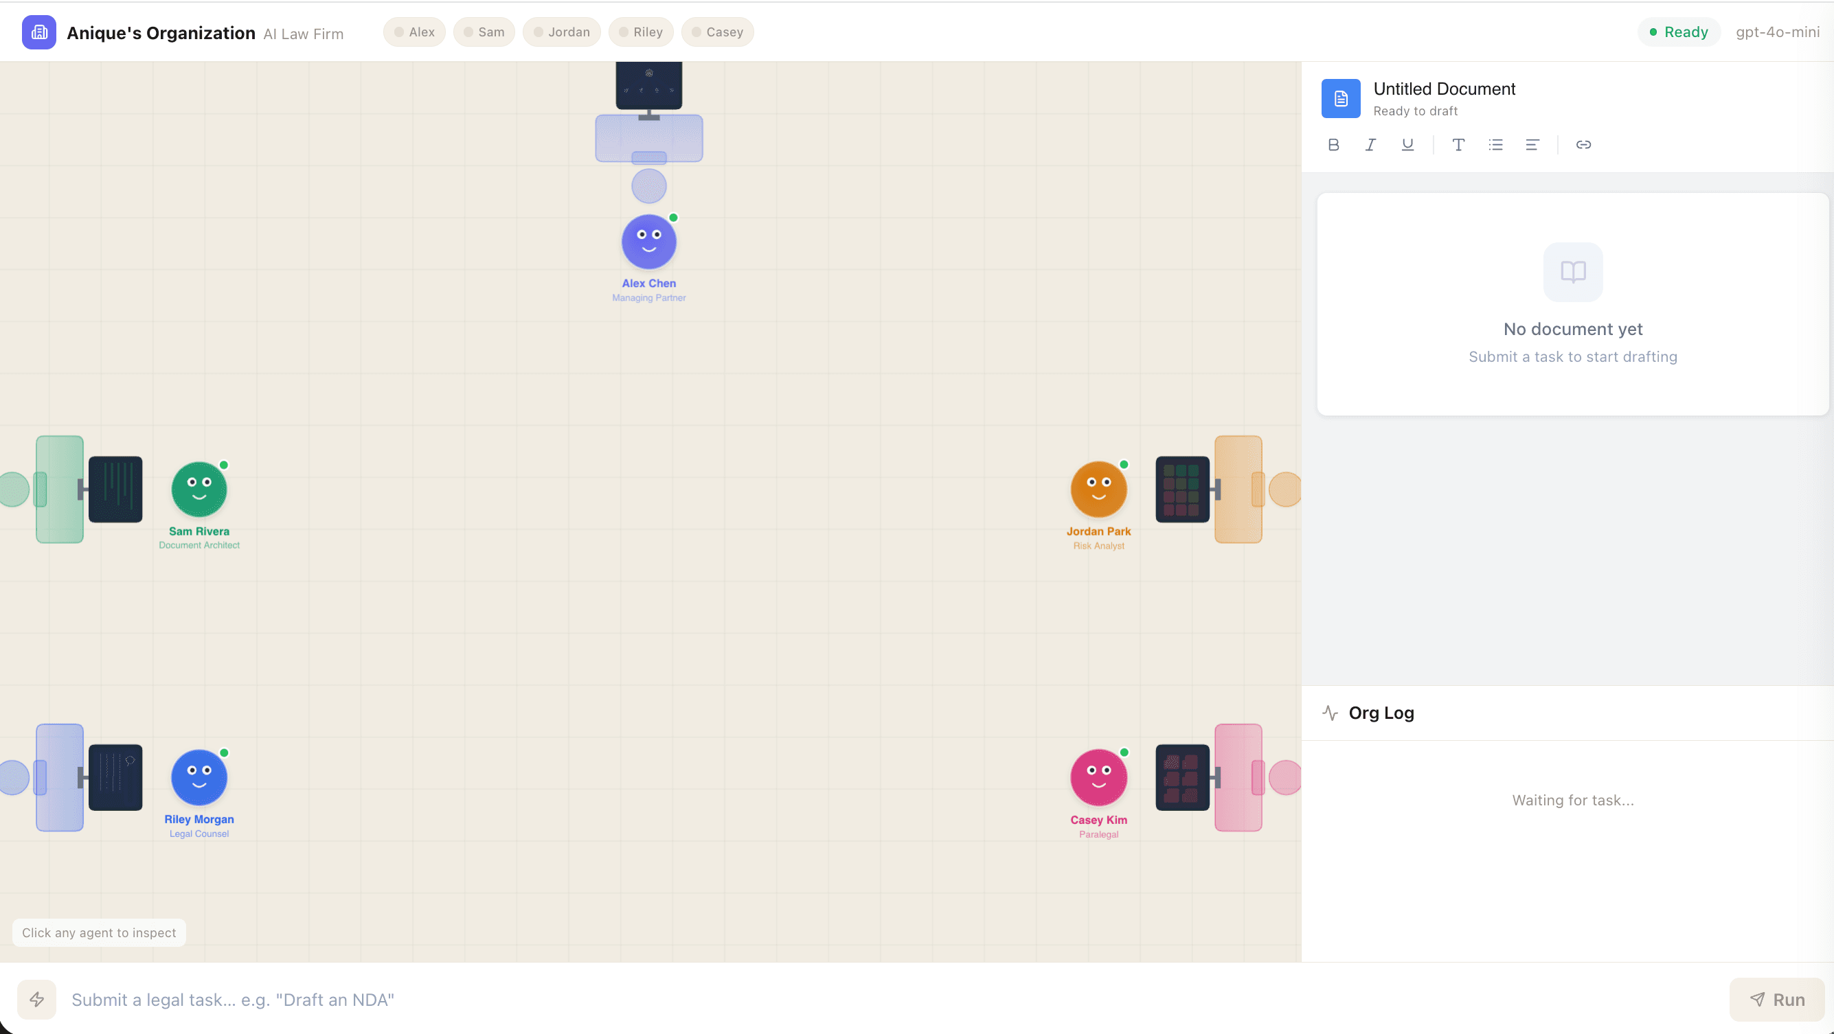Open the blue Untitled Document icon
Image resolution: width=1834 pixels, height=1034 pixels.
1341,98
